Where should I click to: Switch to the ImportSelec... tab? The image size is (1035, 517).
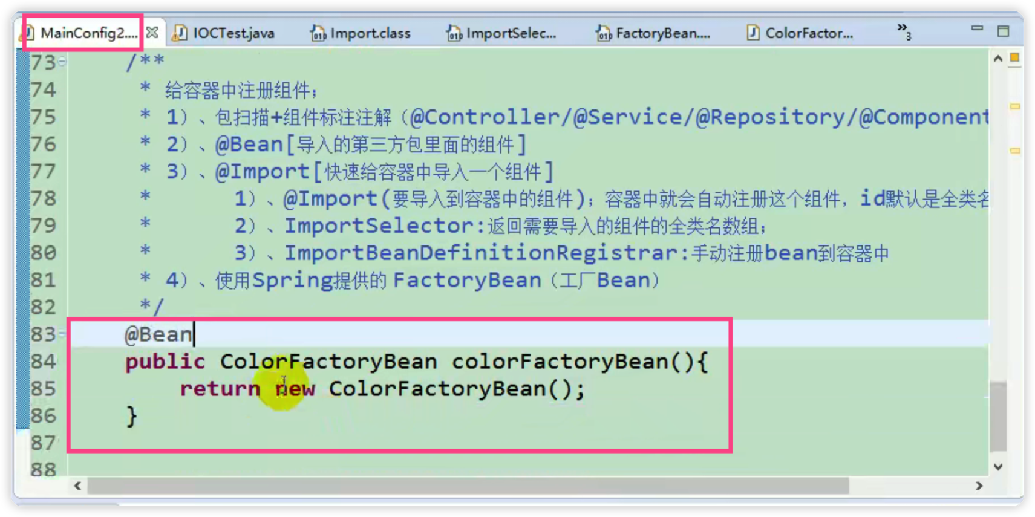(511, 33)
